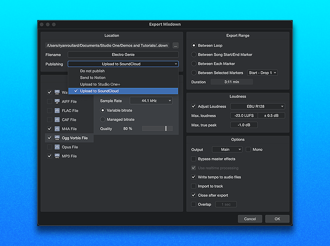
Task: Select Managed bitrate radio button
Action: pos(103,120)
